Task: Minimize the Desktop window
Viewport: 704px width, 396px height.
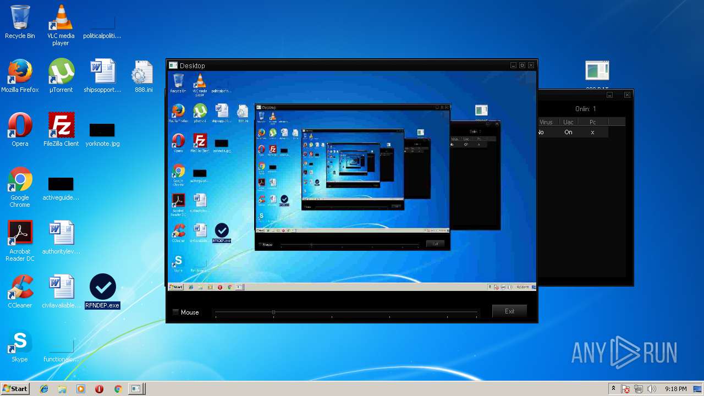Action: (x=513, y=65)
